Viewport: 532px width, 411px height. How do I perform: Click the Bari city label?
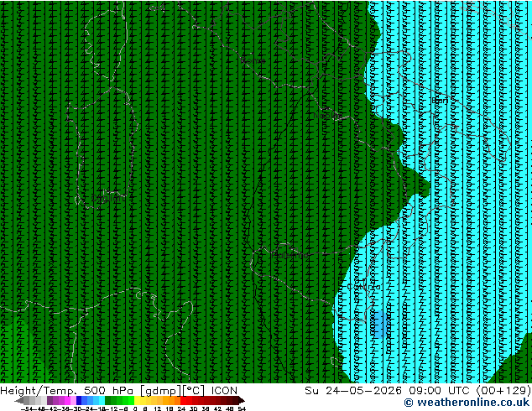[x=440, y=101]
